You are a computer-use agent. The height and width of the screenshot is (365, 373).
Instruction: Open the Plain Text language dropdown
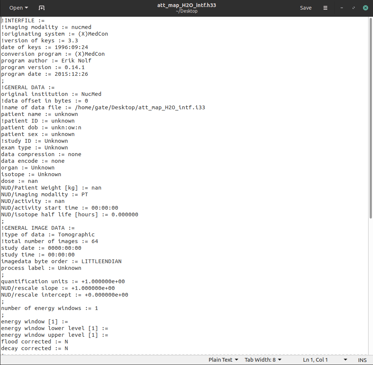point(223,360)
